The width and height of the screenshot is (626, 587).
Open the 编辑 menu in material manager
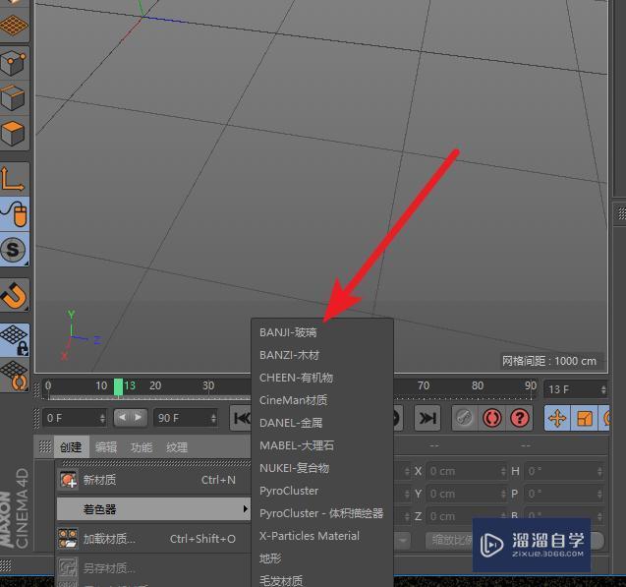(106, 447)
